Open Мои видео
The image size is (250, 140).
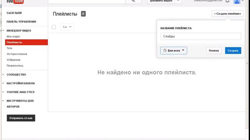[13, 37]
